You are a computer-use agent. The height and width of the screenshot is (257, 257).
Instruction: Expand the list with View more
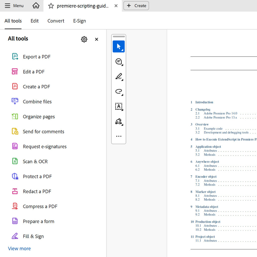(x=19, y=248)
